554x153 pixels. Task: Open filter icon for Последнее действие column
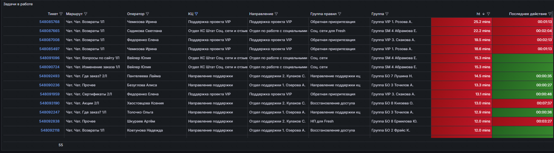[550, 14]
